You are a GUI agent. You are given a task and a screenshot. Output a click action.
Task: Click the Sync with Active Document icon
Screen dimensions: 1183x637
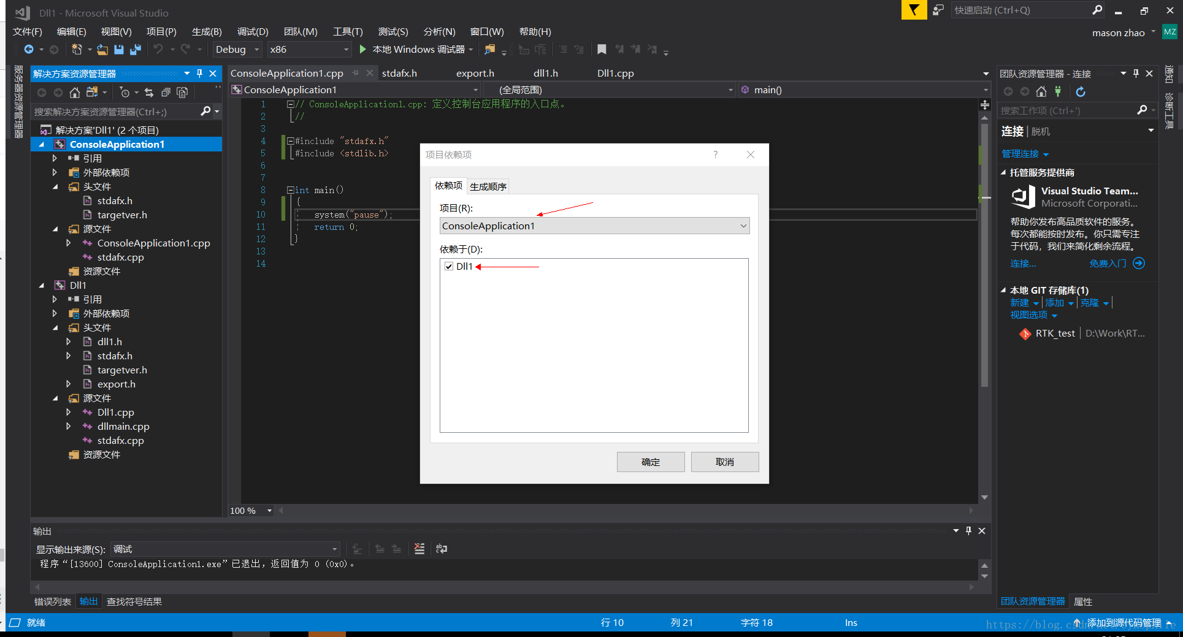[x=149, y=92]
